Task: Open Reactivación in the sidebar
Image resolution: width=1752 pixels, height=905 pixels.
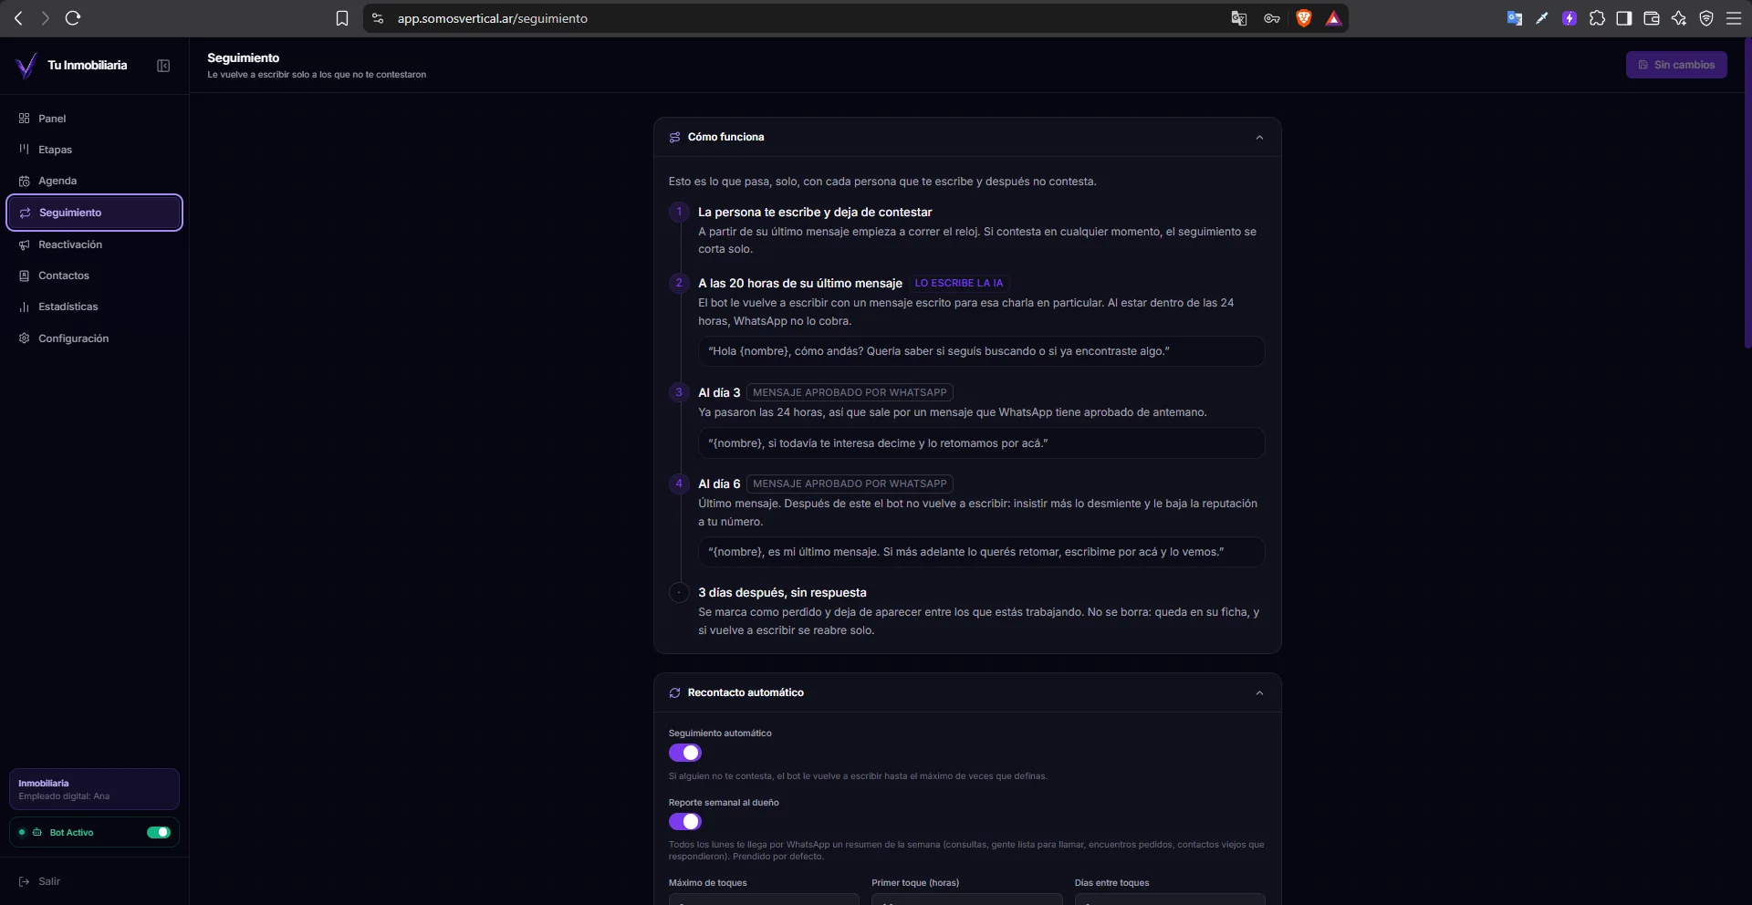Action: [95, 244]
